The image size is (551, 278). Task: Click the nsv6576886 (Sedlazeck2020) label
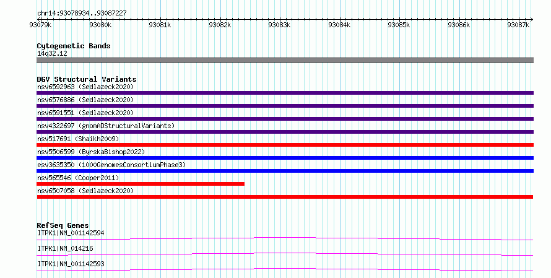(85, 100)
